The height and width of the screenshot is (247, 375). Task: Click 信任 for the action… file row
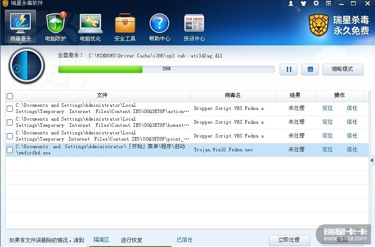(x=352, y=108)
